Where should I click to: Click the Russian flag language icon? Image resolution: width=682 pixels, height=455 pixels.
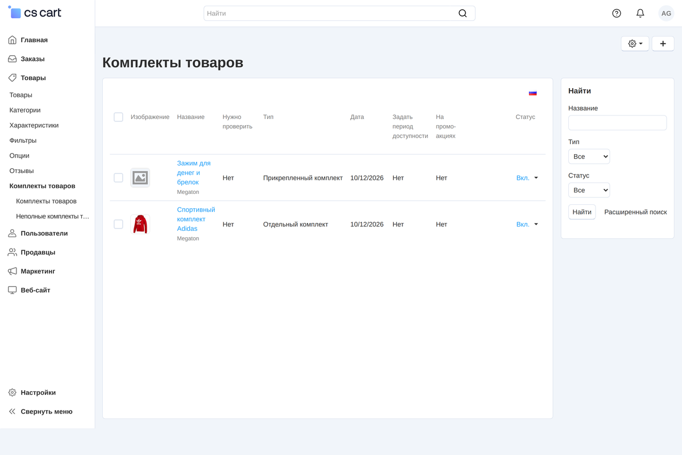(x=533, y=93)
